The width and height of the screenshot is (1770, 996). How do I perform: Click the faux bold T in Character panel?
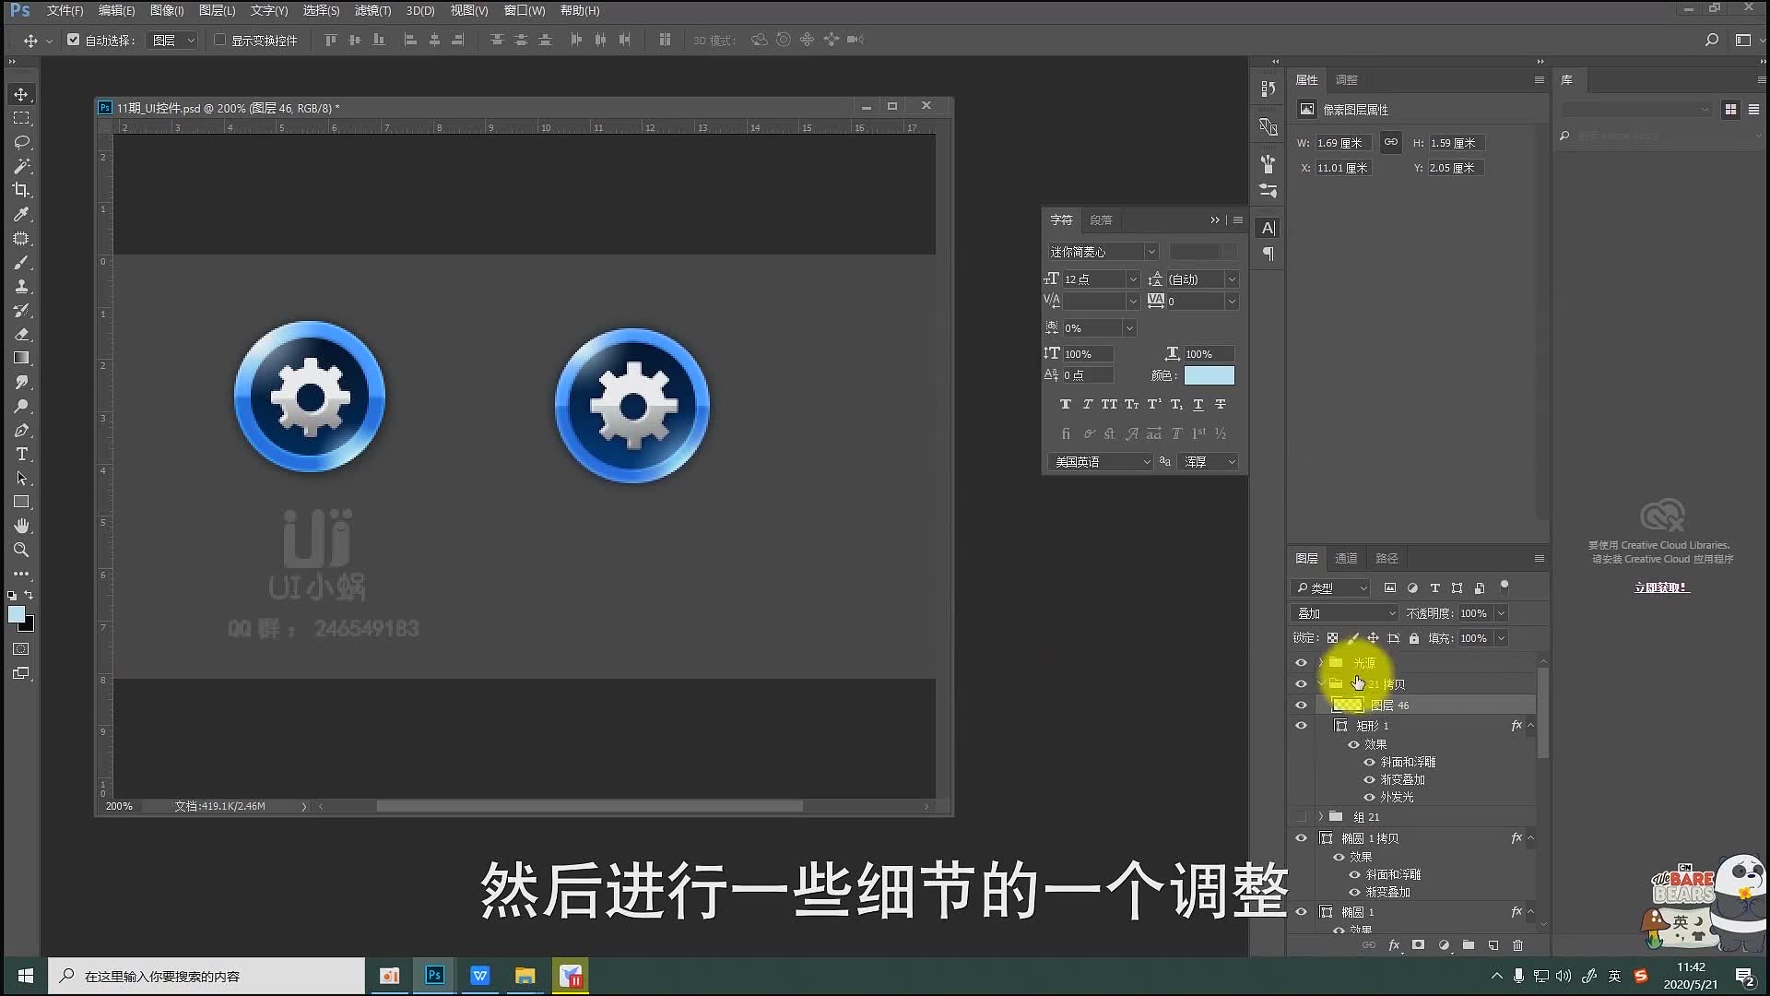(1066, 404)
